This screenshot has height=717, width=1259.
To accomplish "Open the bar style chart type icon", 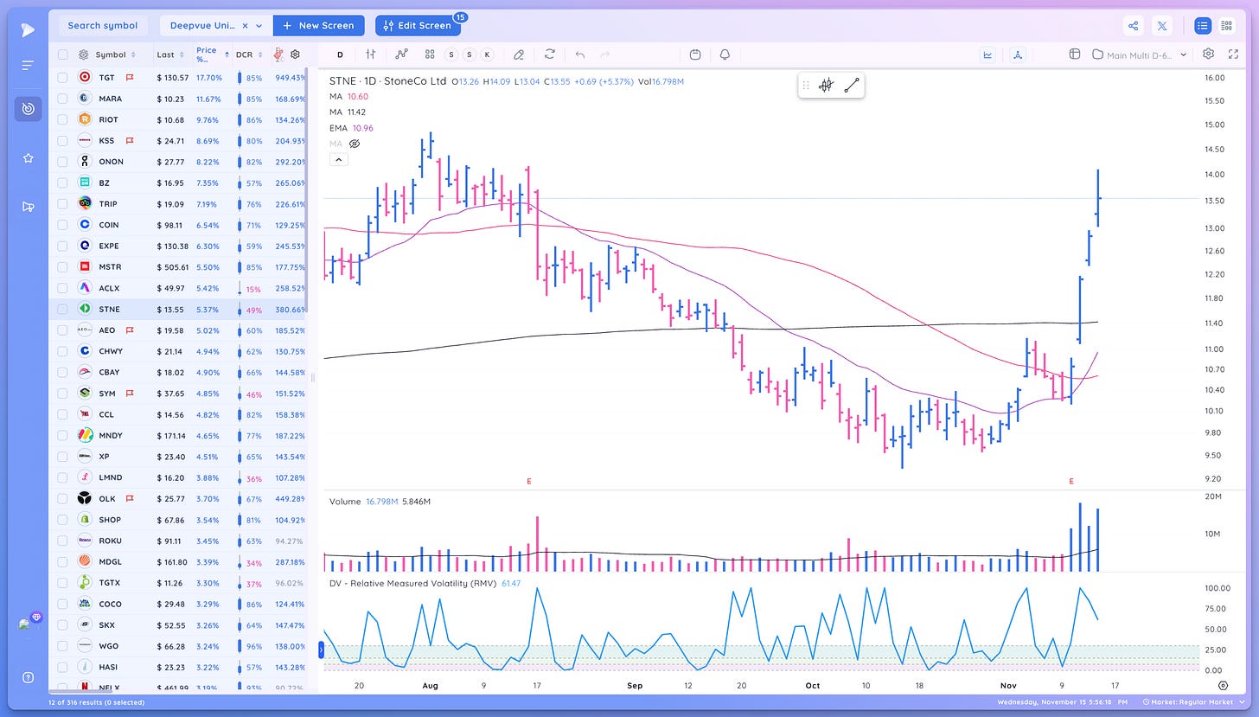I will pyautogui.click(x=371, y=54).
